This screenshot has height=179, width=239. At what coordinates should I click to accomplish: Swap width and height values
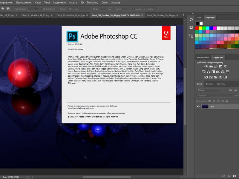click(110, 9)
